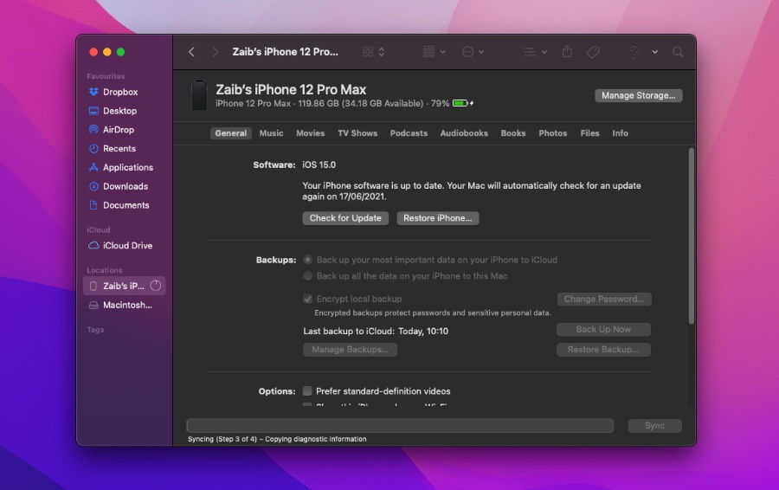The height and width of the screenshot is (490, 779).
Task: Switch to the Info tab
Action: click(x=620, y=133)
